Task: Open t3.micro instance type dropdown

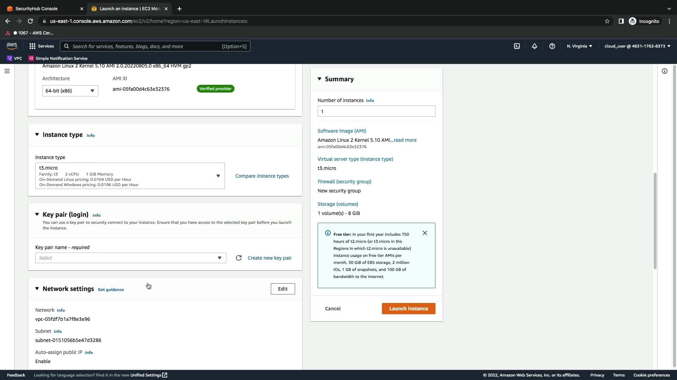Action: point(130,176)
